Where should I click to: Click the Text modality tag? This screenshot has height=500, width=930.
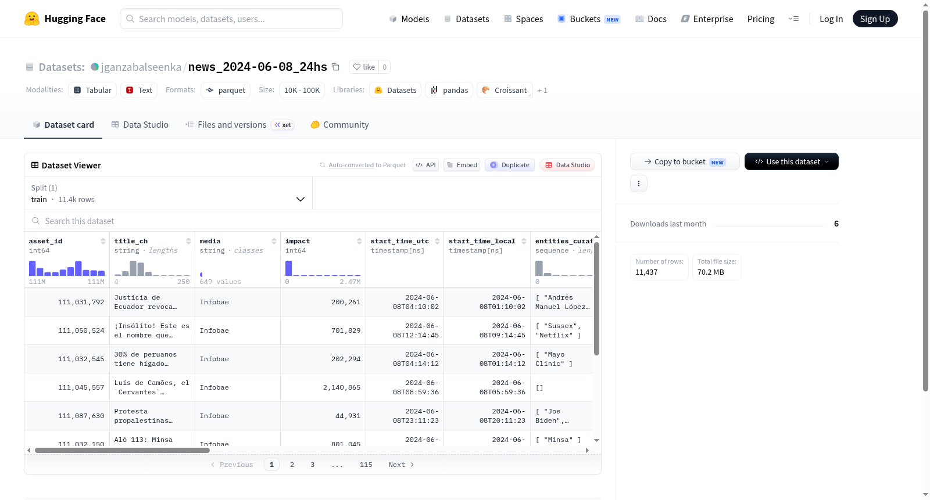click(139, 90)
